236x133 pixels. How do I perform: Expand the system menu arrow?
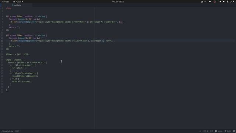point(233,1)
